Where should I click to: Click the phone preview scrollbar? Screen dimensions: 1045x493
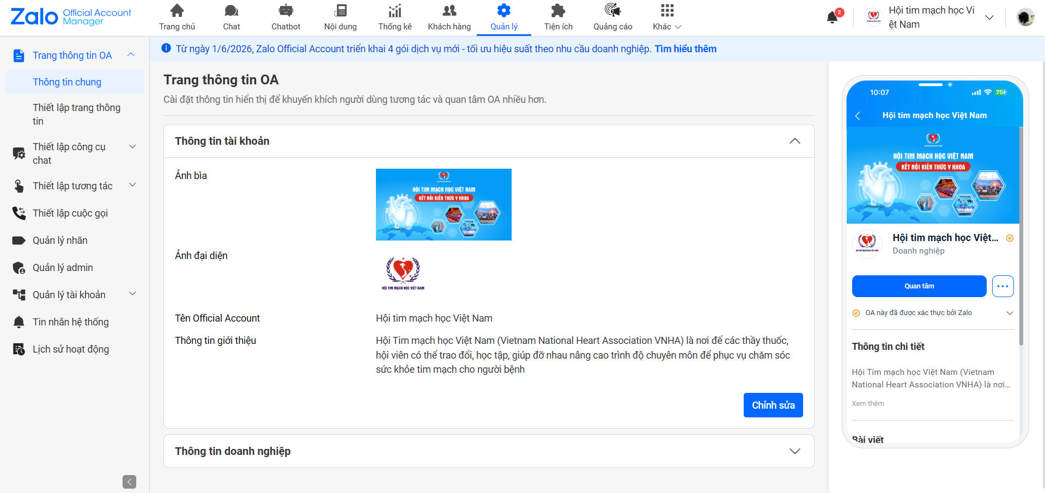[1021, 236]
